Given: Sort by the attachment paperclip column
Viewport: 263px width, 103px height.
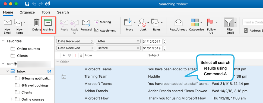Looking at the screenshot, I should click(x=81, y=55).
